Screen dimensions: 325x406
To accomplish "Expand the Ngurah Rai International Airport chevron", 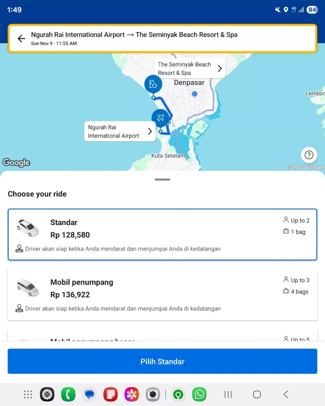I will (x=149, y=131).
